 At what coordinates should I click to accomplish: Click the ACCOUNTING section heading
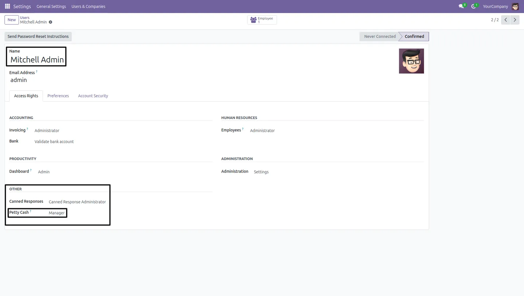[21, 118]
